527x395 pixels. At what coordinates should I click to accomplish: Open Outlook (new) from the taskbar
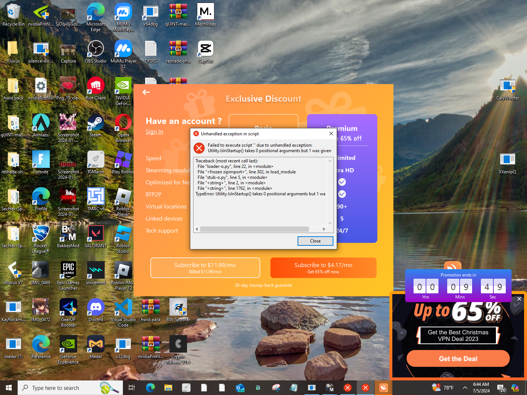[240, 388]
